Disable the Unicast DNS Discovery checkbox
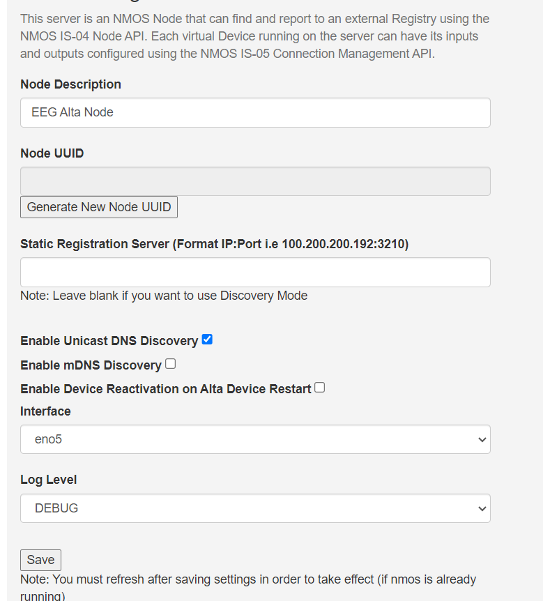 (207, 340)
